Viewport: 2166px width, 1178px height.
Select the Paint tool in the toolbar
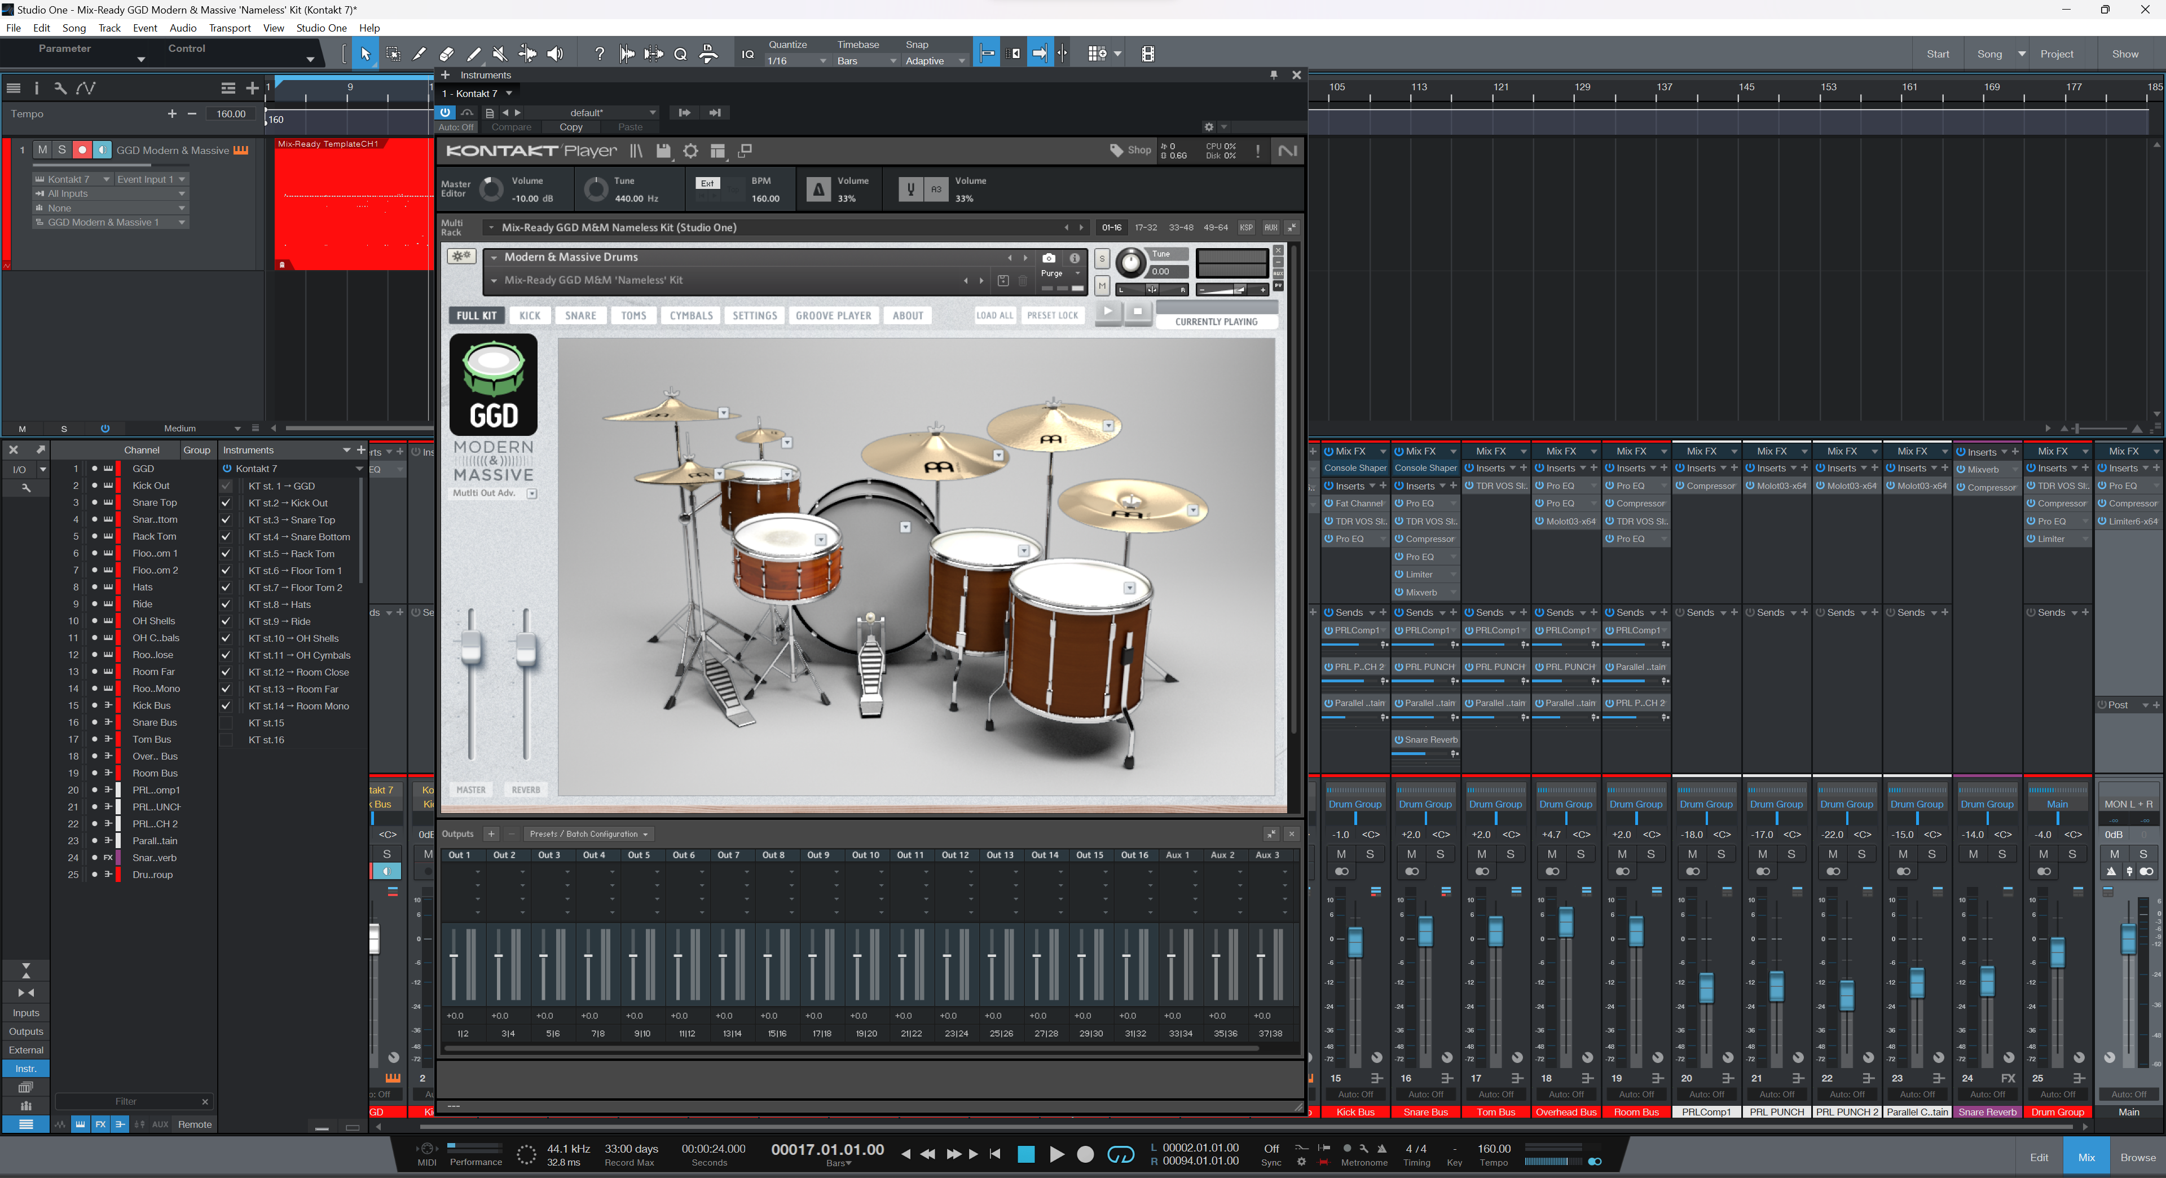(x=473, y=53)
